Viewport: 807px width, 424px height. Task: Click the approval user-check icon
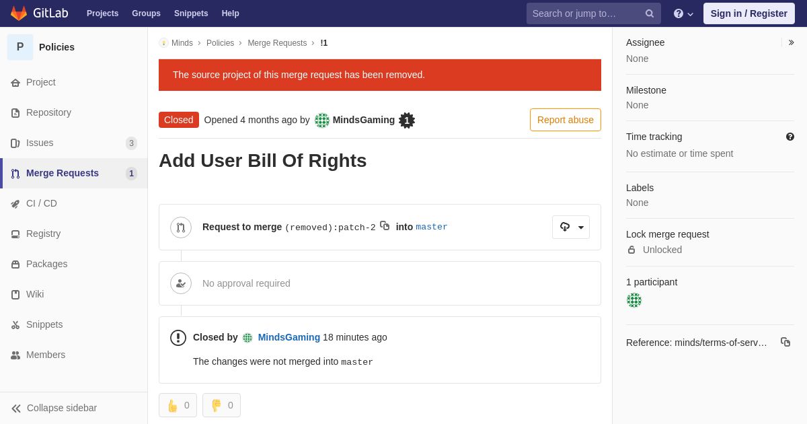(181, 283)
